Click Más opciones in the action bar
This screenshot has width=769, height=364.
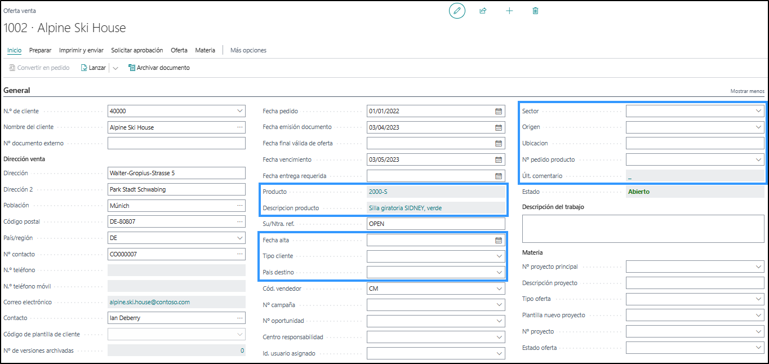(248, 50)
